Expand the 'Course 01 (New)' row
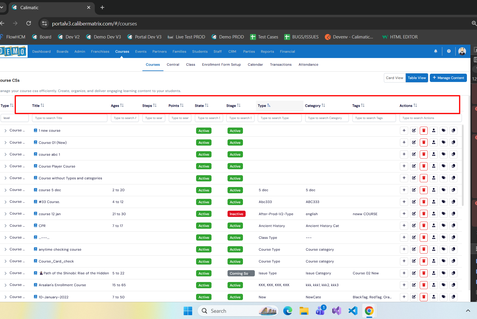The image size is (477, 319). tap(5, 142)
